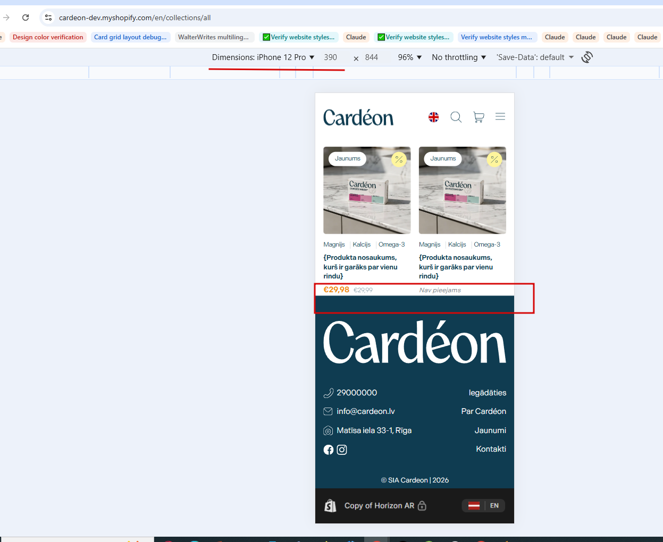Click the Shopify bag icon in preview bar

click(330, 505)
